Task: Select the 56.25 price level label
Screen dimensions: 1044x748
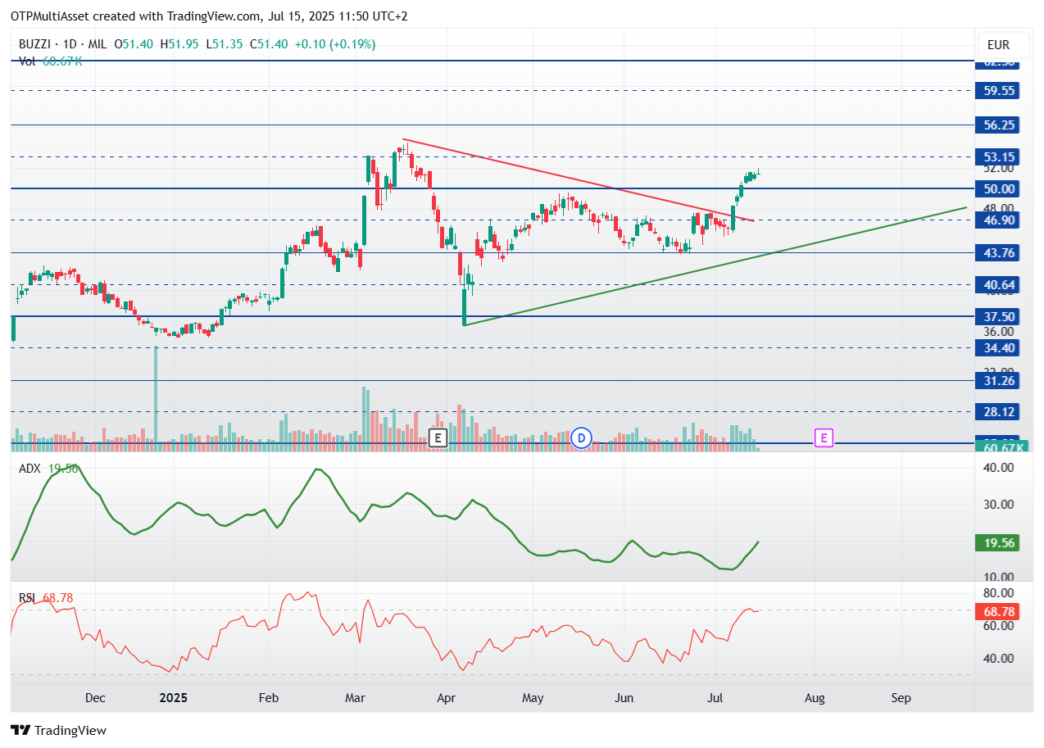Action: [x=999, y=125]
